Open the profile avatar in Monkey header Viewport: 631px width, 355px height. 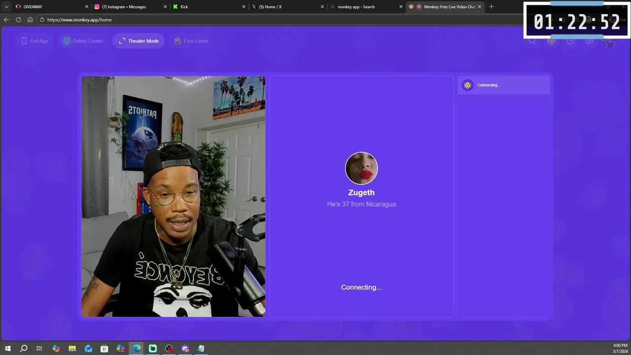coord(609,42)
